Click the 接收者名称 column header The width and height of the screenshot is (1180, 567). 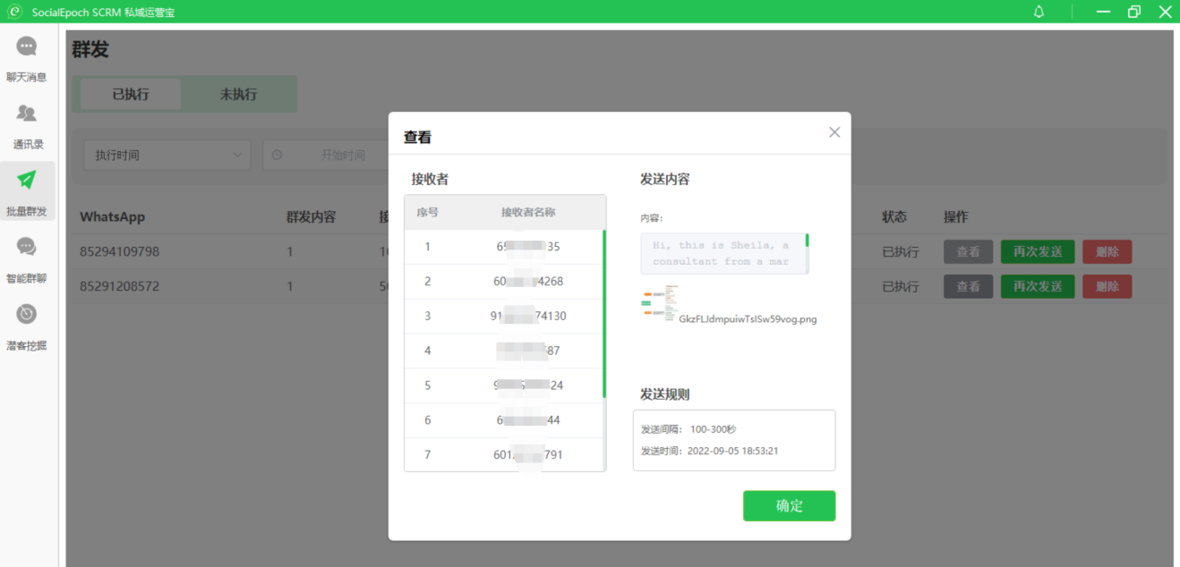(x=528, y=212)
